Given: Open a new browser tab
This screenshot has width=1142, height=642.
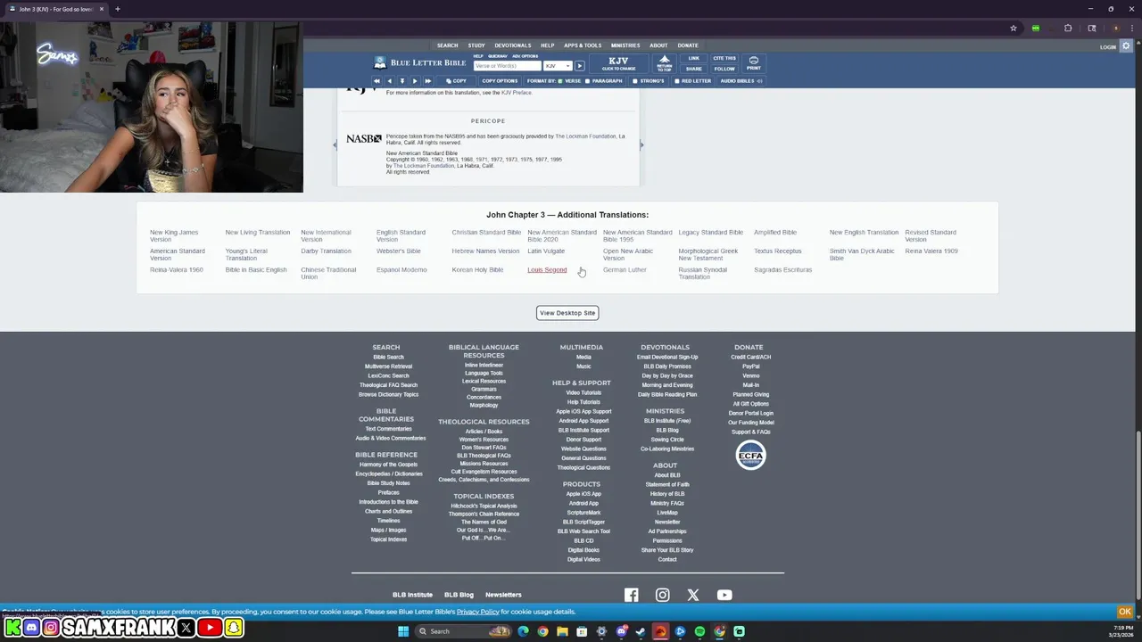Looking at the screenshot, I should click(117, 9).
